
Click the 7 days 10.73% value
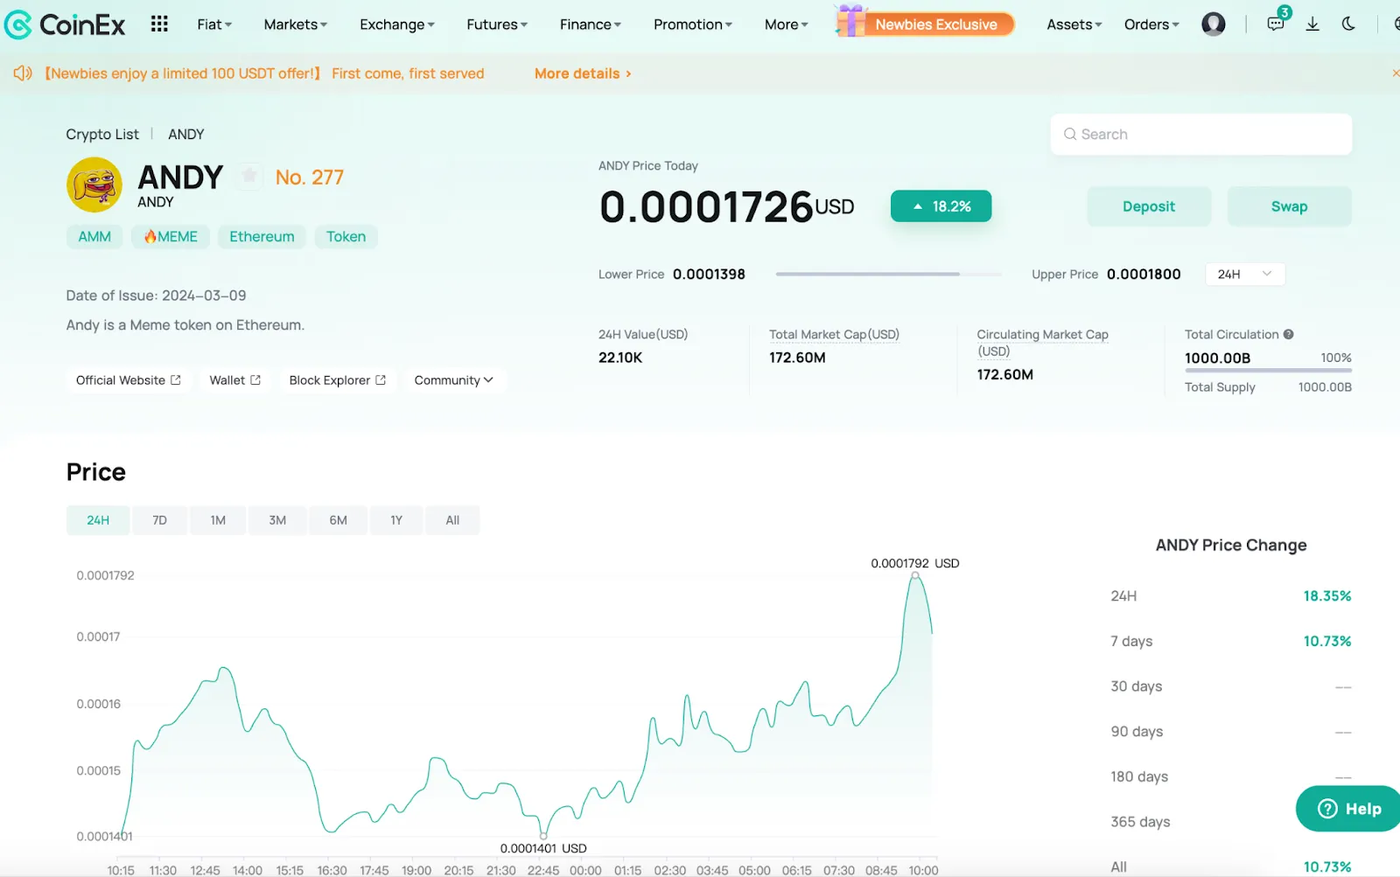pyautogui.click(x=1327, y=641)
